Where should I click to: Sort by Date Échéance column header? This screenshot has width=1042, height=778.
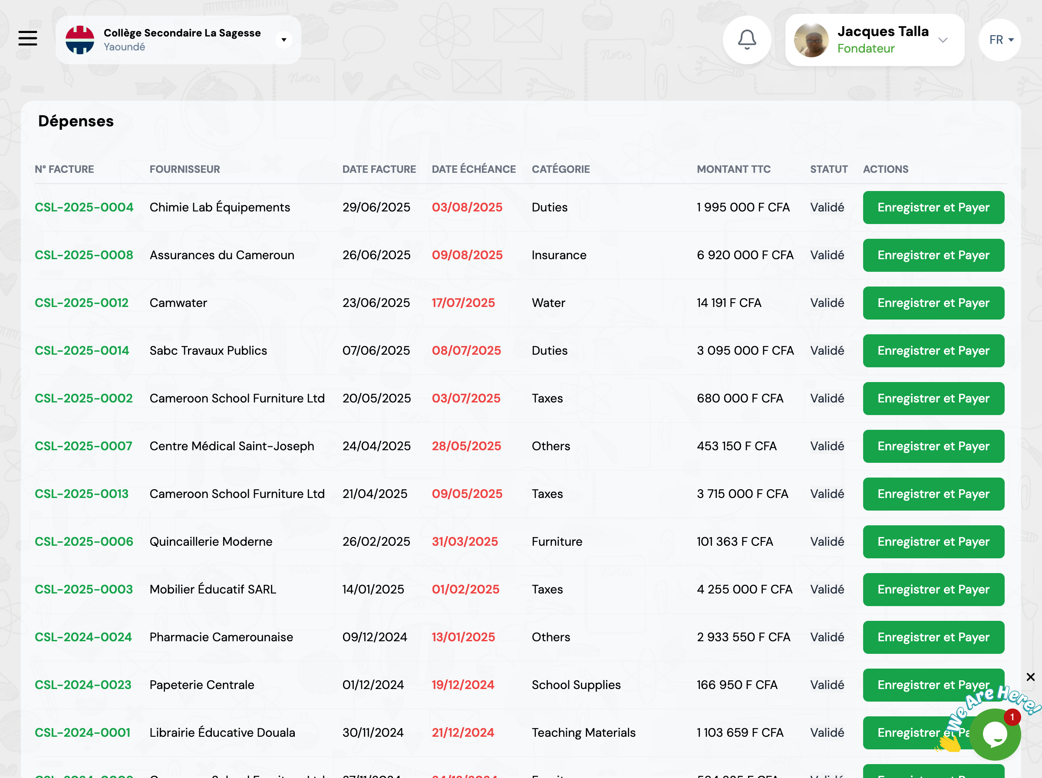click(474, 169)
